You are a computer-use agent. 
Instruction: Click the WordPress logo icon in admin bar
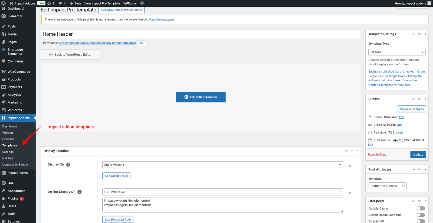click(x=4, y=3)
